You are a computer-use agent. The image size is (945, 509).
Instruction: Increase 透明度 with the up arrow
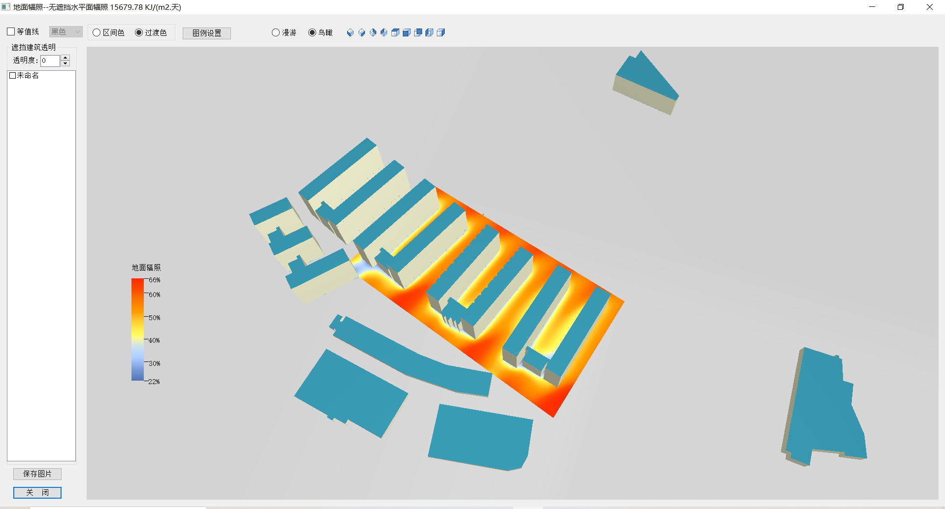coord(65,58)
